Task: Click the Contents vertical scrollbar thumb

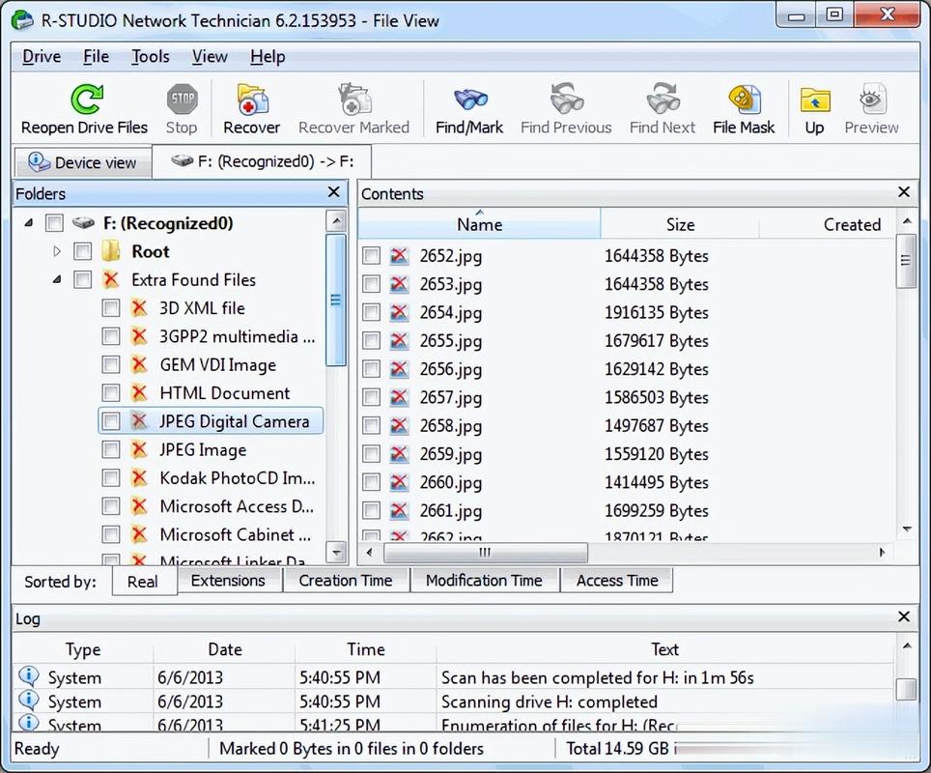Action: (x=906, y=261)
